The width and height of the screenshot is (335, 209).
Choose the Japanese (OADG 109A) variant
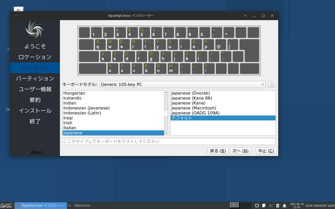[x=223, y=113]
